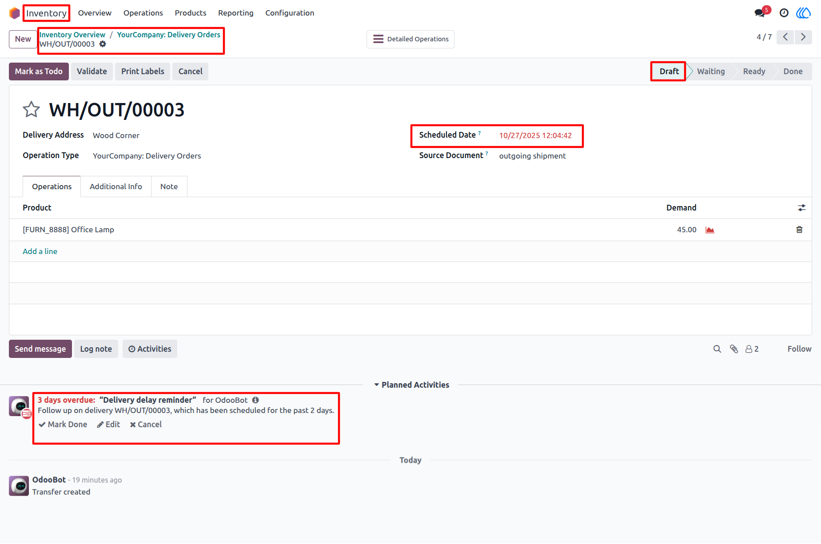Show followers list with person icon
The height and width of the screenshot is (544, 821).
[752, 349]
